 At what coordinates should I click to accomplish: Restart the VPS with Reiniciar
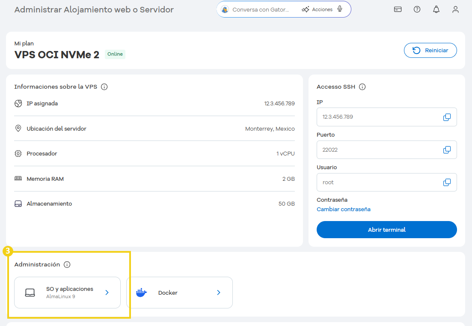[430, 50]
